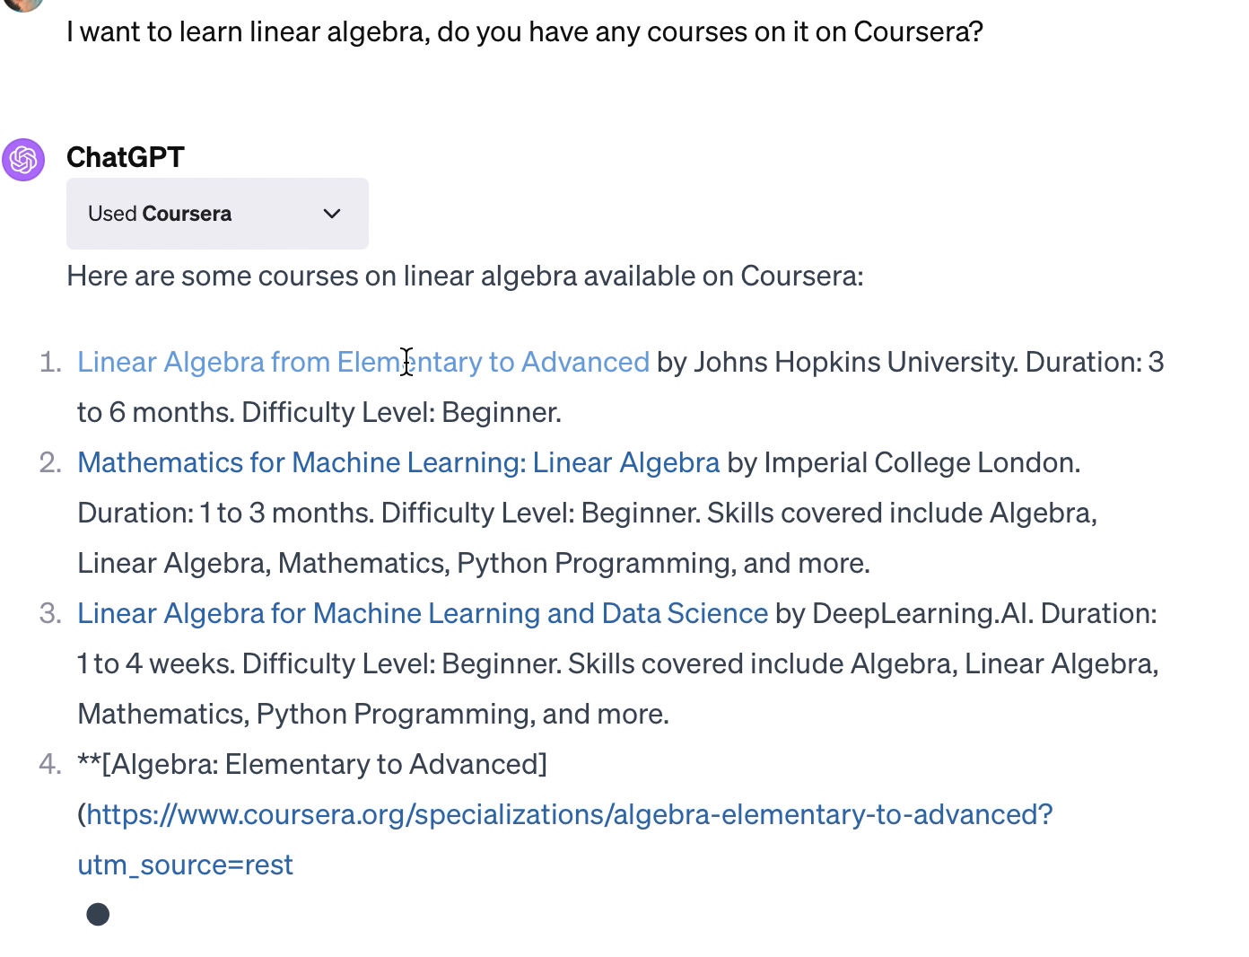Click the user's linear algebra question text
1249x957 pixels.
[x=525, y=32]
